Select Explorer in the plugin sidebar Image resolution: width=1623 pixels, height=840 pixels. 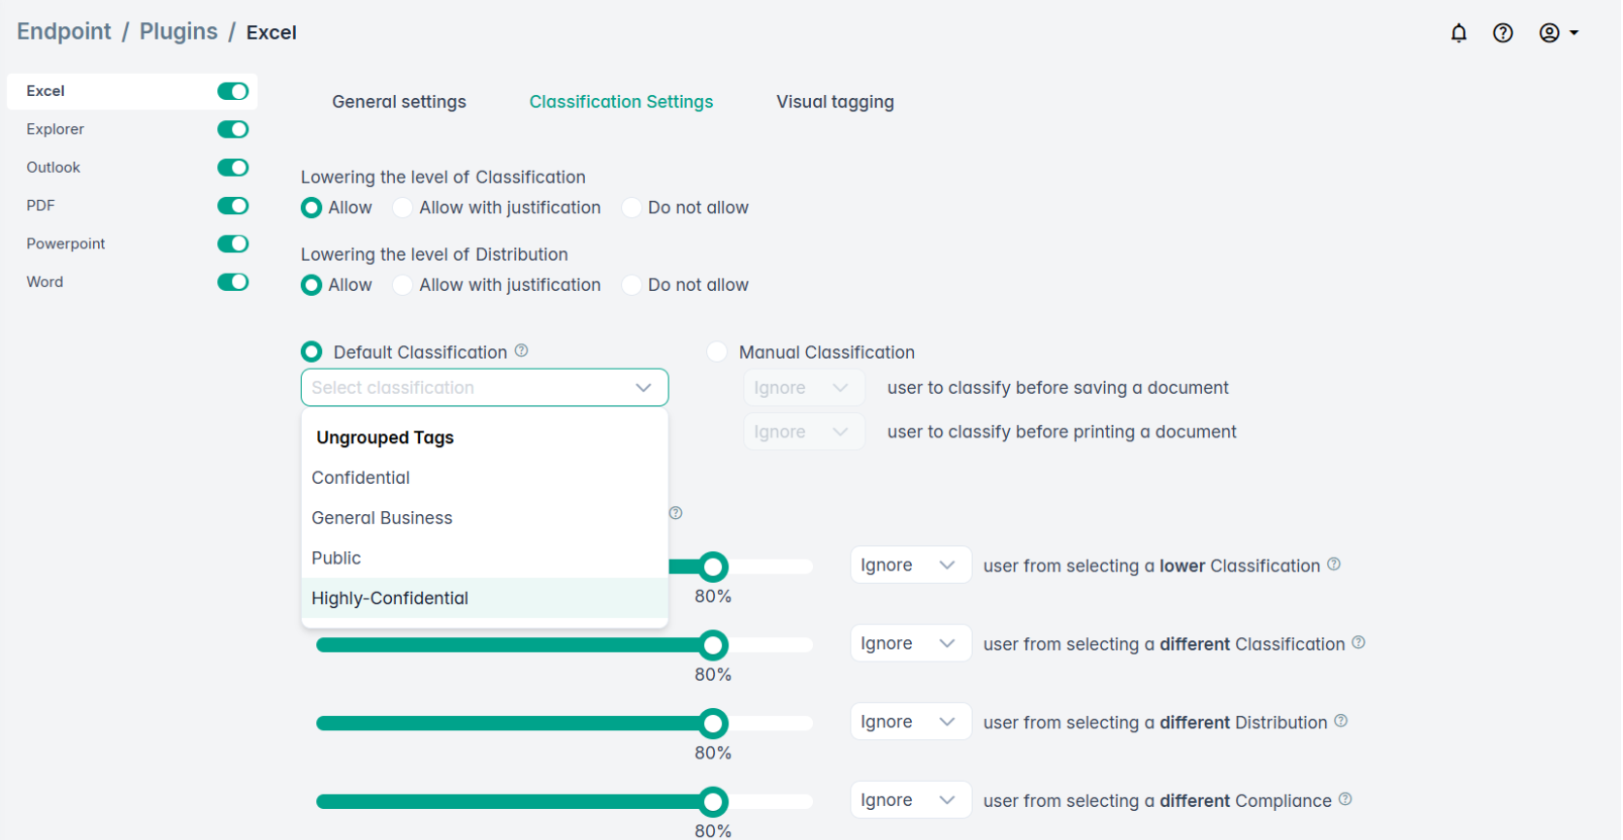coord(55,129)
